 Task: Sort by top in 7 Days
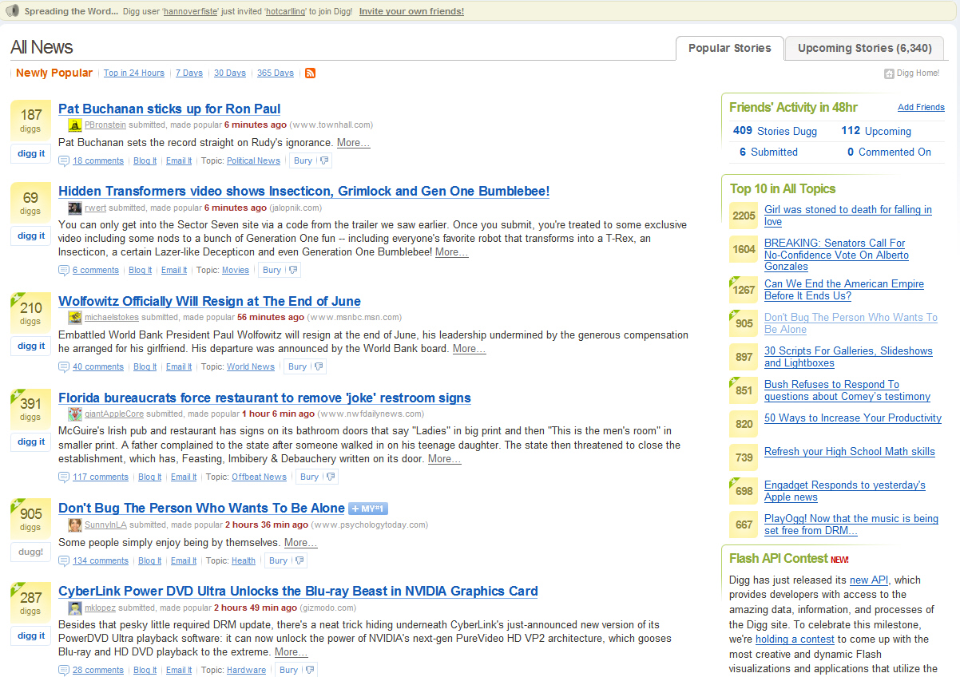(x=189, y=73)
